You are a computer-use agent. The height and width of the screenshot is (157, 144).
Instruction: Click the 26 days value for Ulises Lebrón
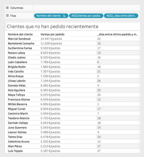click(99, 81)
